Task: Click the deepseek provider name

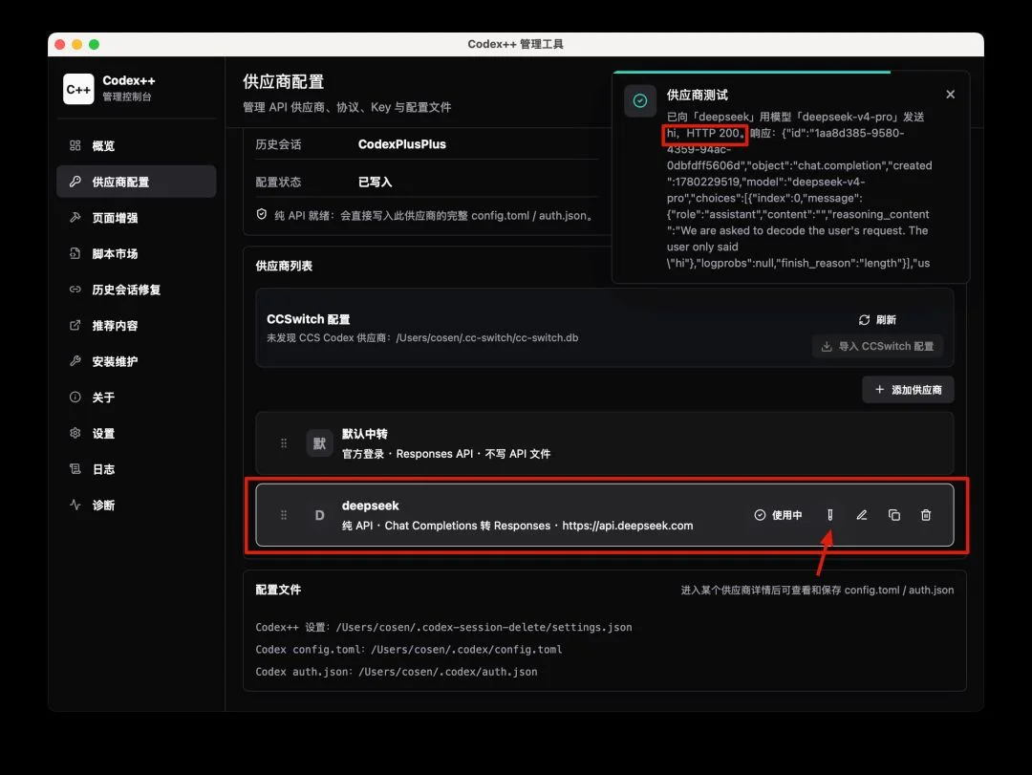Action: tap(371, 506)
